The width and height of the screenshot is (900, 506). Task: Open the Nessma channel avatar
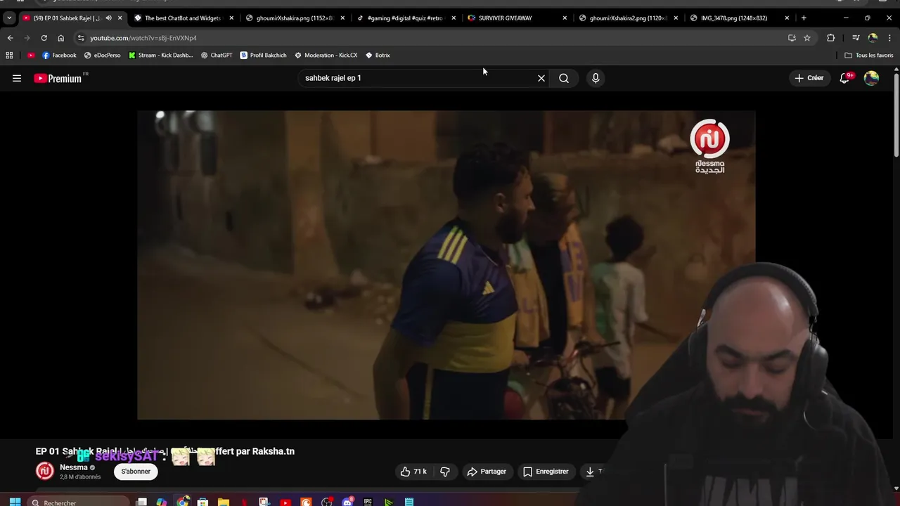click(45, 472)
